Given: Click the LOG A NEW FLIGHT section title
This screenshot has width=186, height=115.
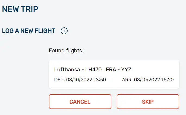Looking at the screenshot, I should click(29, 31).
